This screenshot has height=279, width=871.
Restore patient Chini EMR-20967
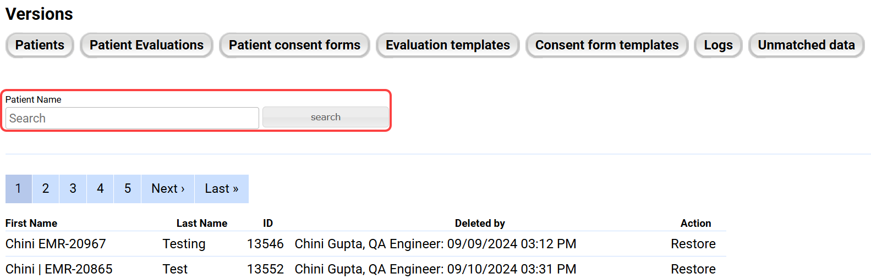click(x=693, y=244)
